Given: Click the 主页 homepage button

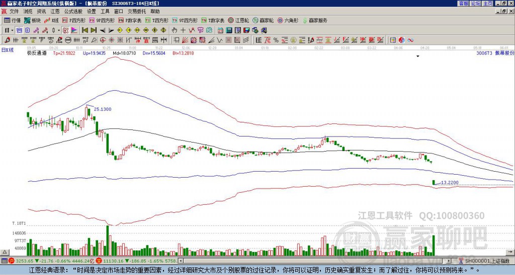Looking at the screenshot, I should (x=487, y=4).
